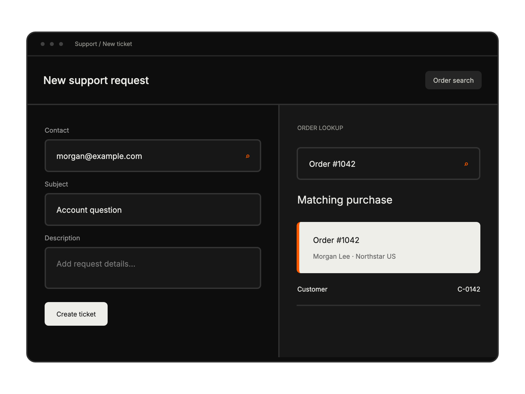Viewport: 525px width, 394px height.
Task: Click the Contact field label
Action: pos(57,130)
